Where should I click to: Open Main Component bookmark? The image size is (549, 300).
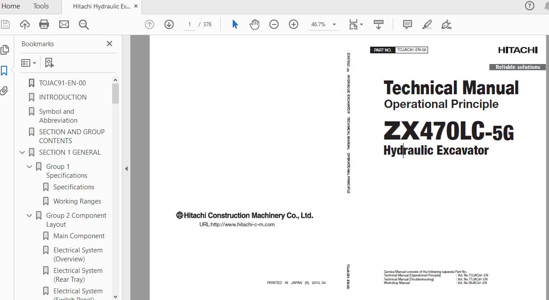(x=79, y=236)
